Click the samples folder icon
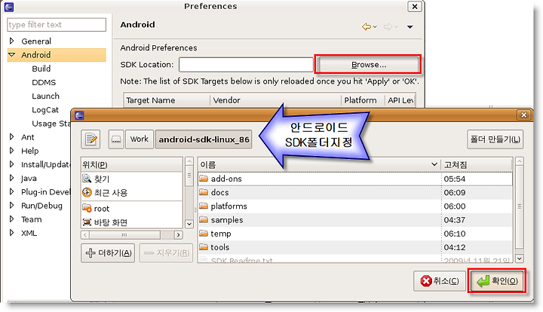Image resolution: width=543 pixels, height=312 pixels. (204, 219)
